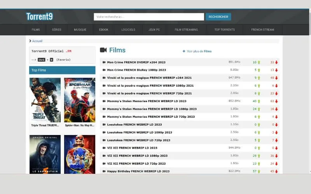The image size is (311, 194).
Task: Click red leech arrow on Happy Birthday row
Action: [276, 171]
